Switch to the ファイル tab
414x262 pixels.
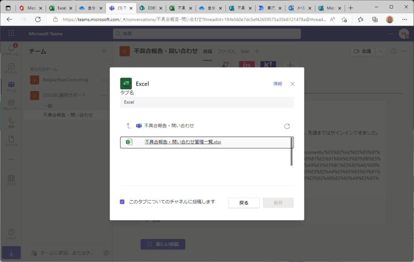(x=226, y=51)
